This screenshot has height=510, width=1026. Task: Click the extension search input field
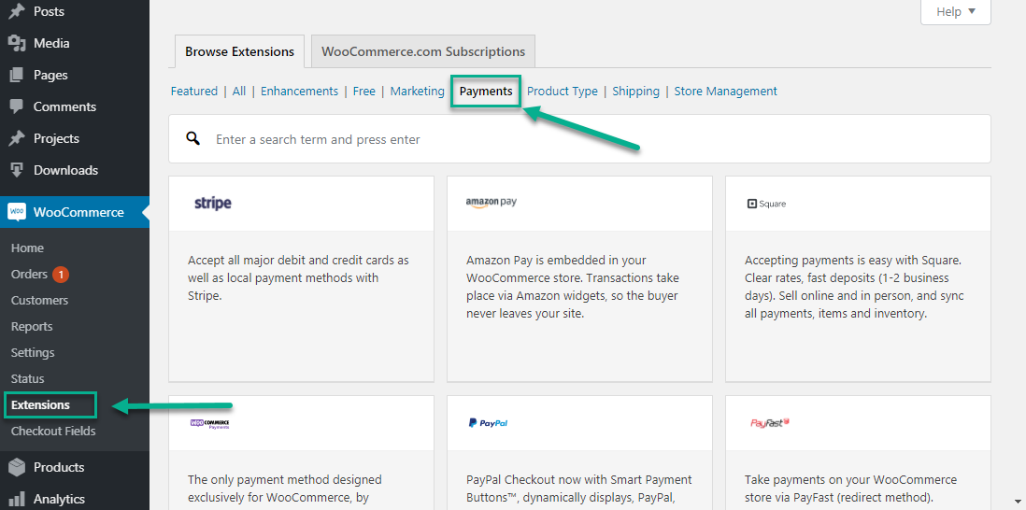tap(579, 138)
